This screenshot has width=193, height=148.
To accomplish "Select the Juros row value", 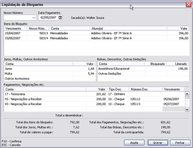I will click(x=84, y=69).
